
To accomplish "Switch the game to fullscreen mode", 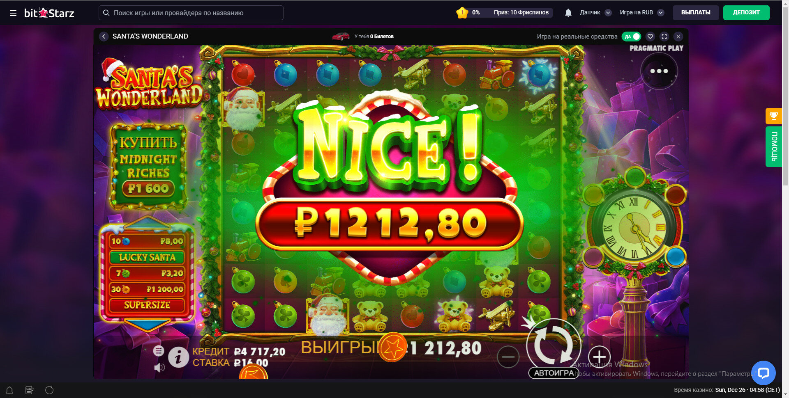I will [x=664, y=37].
